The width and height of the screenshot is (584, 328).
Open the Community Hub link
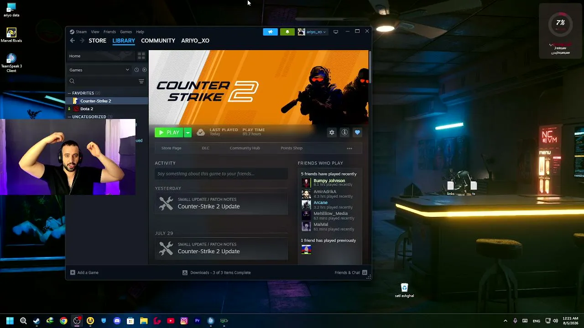pyautogui.click(x=245, y=148)
